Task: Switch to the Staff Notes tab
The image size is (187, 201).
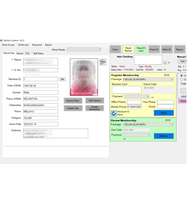Action: pyautogui.click(x=38, y=53)
